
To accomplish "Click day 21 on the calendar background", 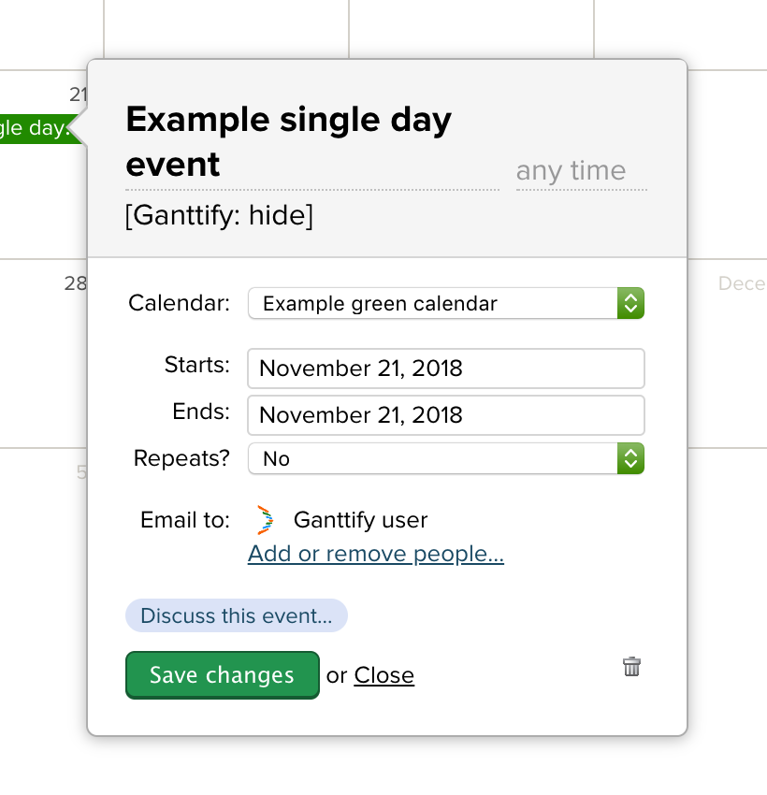I will pos(78,94).
